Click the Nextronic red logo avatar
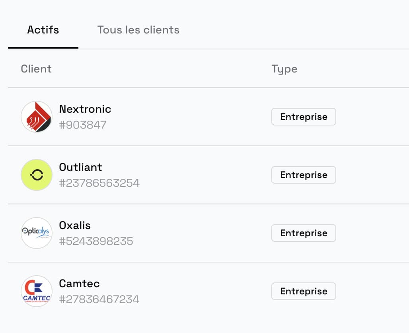 point(37,116)
